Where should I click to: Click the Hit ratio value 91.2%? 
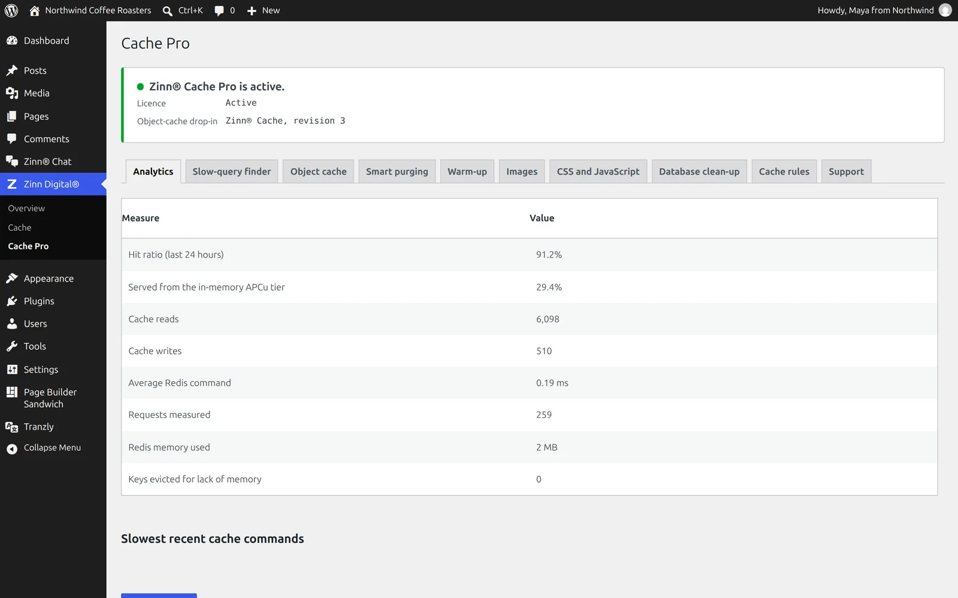(549, 255)
